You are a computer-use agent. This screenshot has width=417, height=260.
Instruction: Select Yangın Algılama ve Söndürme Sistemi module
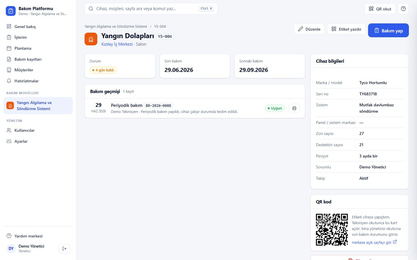click(38, 106)
